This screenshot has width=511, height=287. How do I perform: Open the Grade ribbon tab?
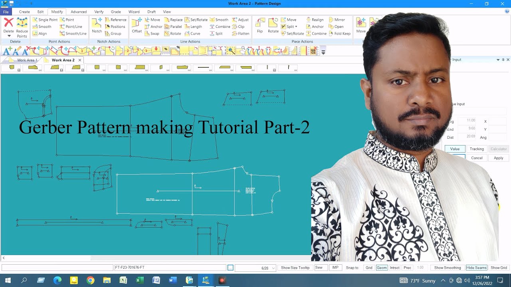click(x=116, y=12)
